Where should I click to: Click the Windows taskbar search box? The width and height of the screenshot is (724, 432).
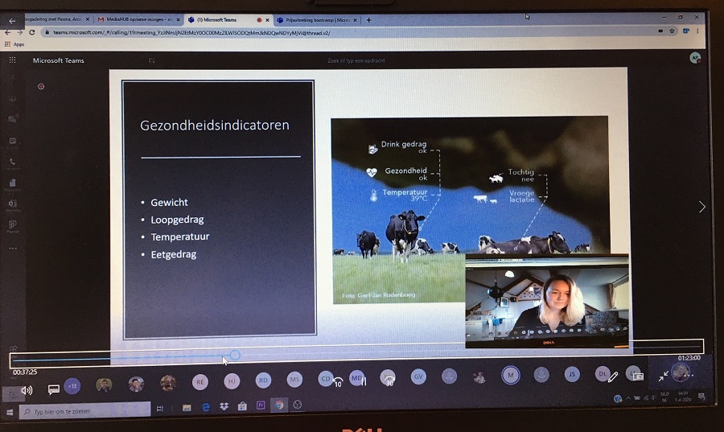coord(84,410)
